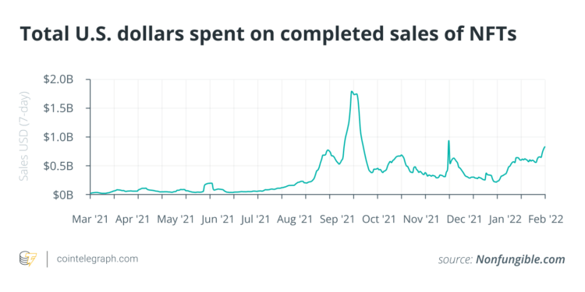Click the Jan '22 axis label
This screenshot has width=585, height=292.
pyautogui.click(x=505, y=220)
